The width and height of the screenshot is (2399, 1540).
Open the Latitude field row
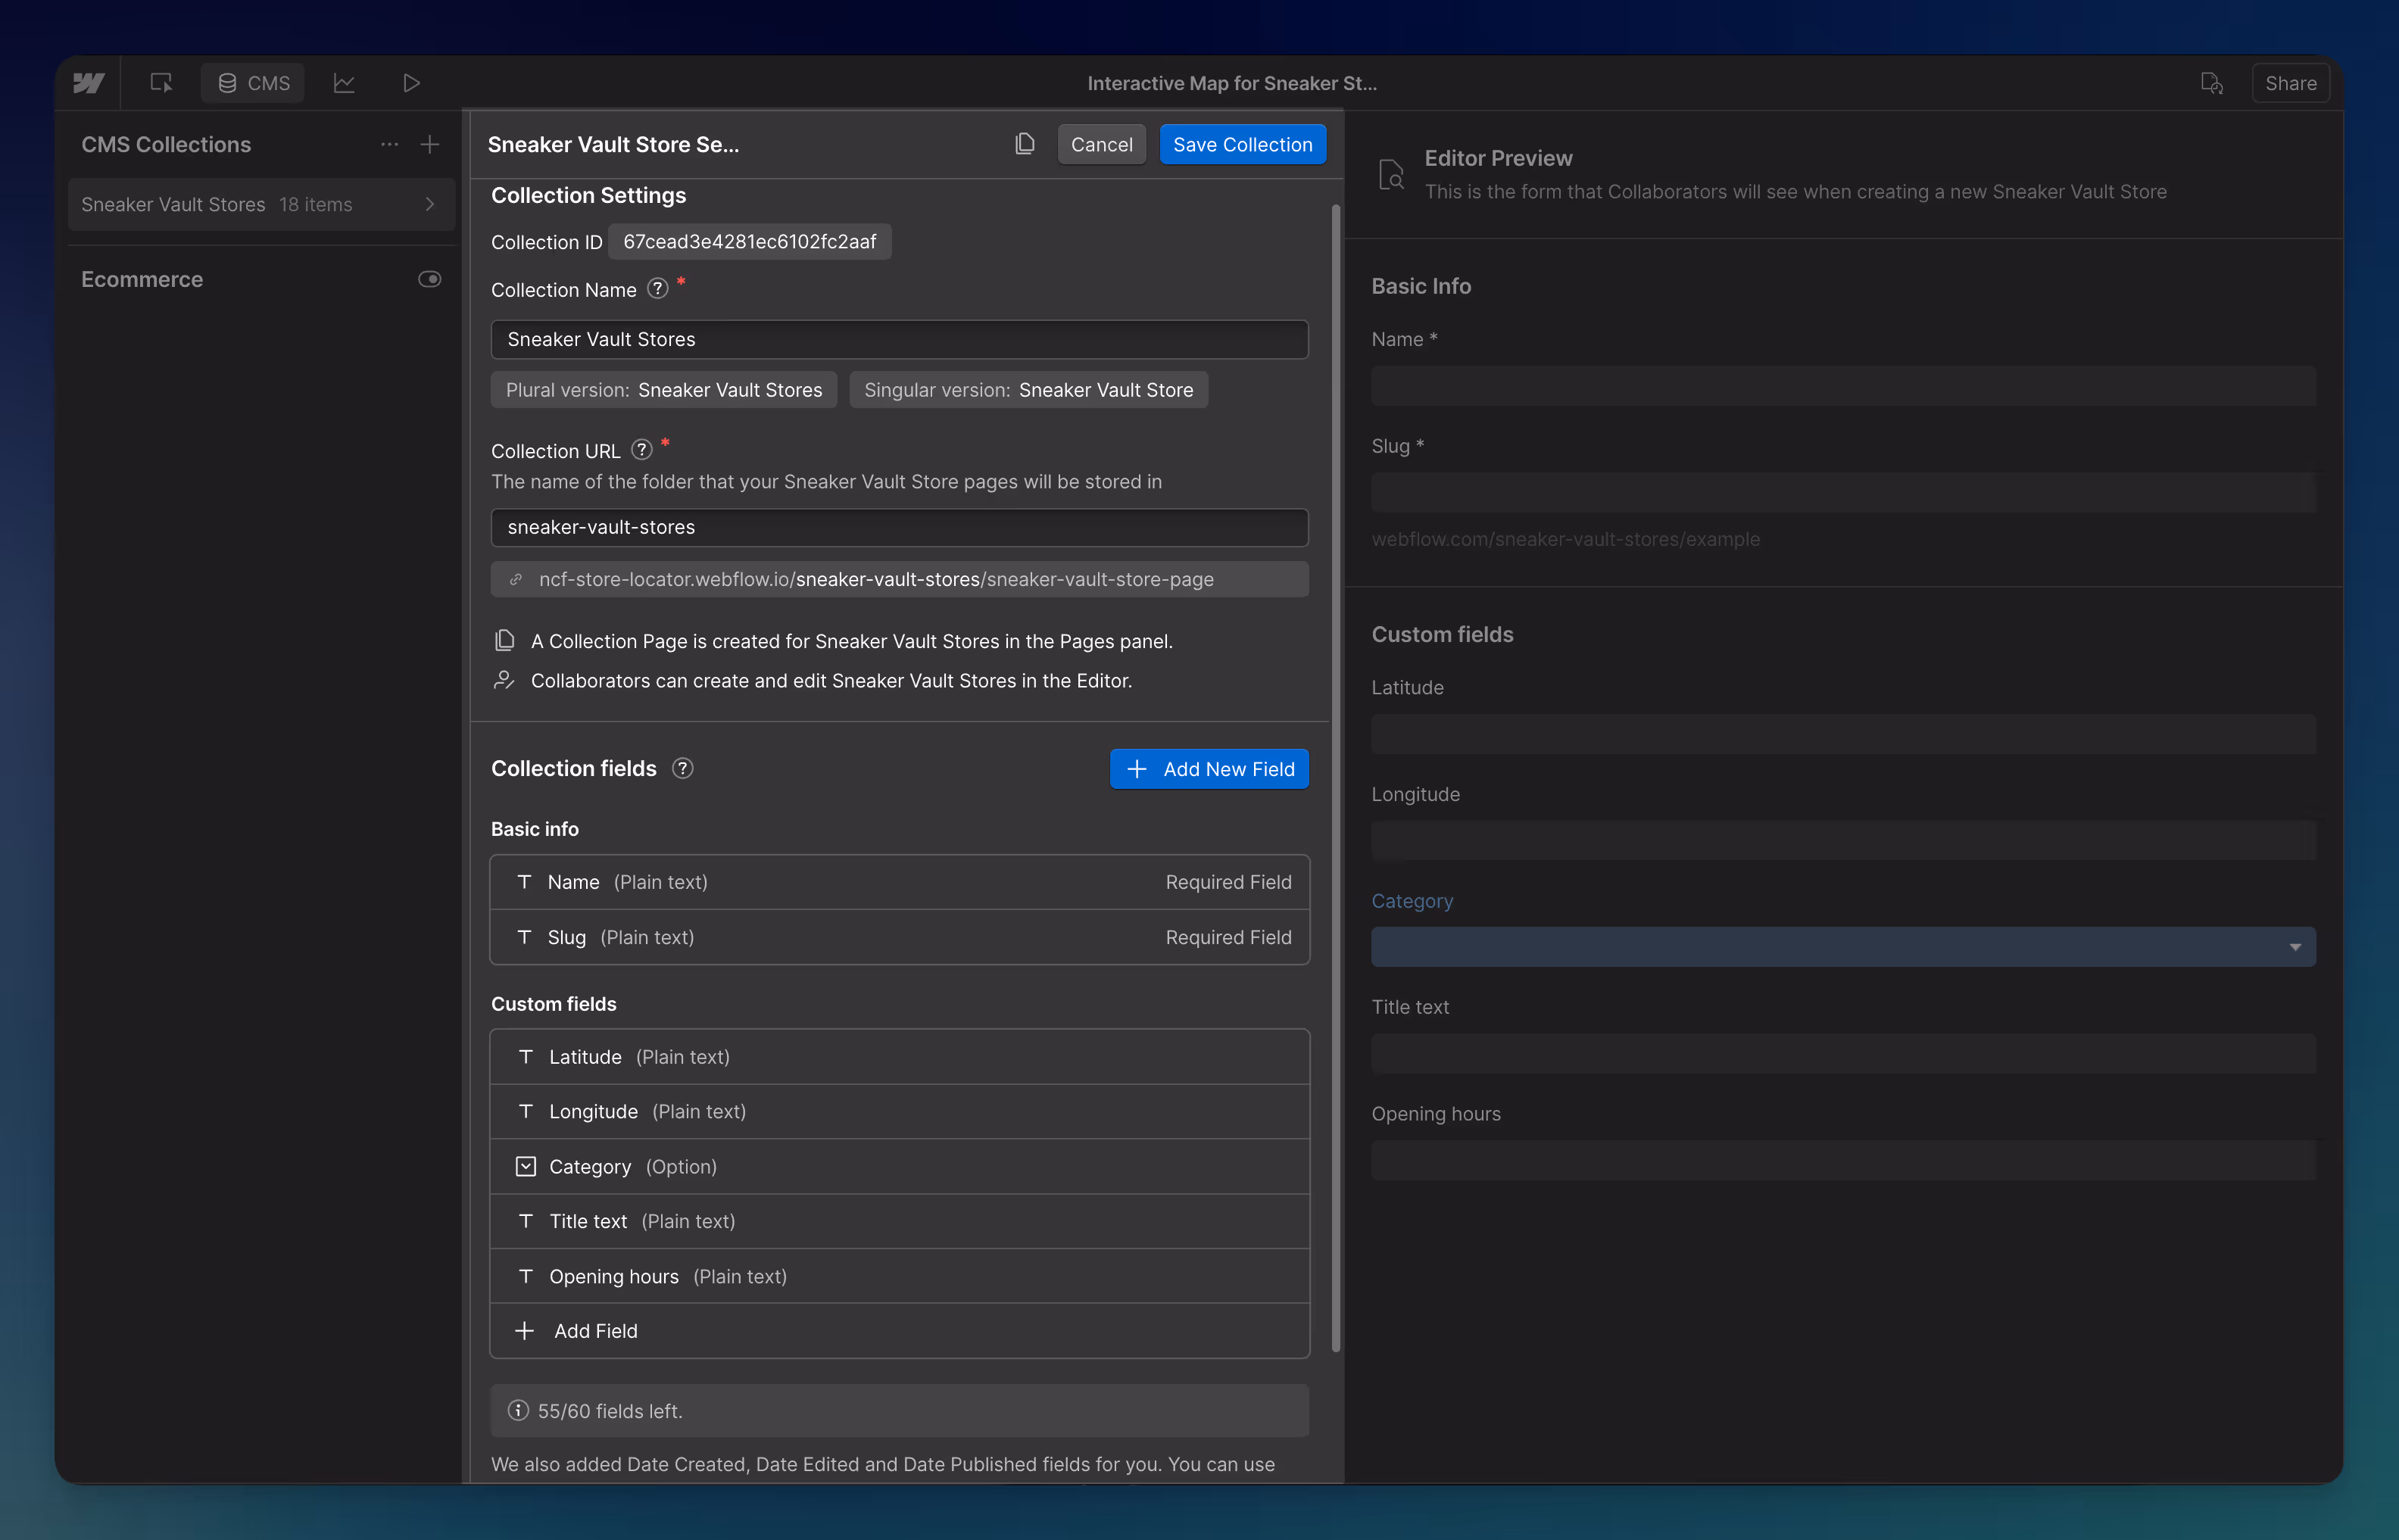(x=899, y=1057)
